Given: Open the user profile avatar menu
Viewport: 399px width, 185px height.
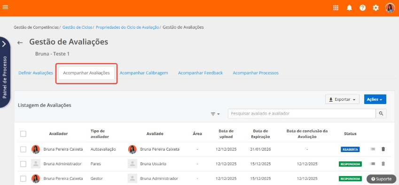Looking at the screenshot, I should click(390, 8).
